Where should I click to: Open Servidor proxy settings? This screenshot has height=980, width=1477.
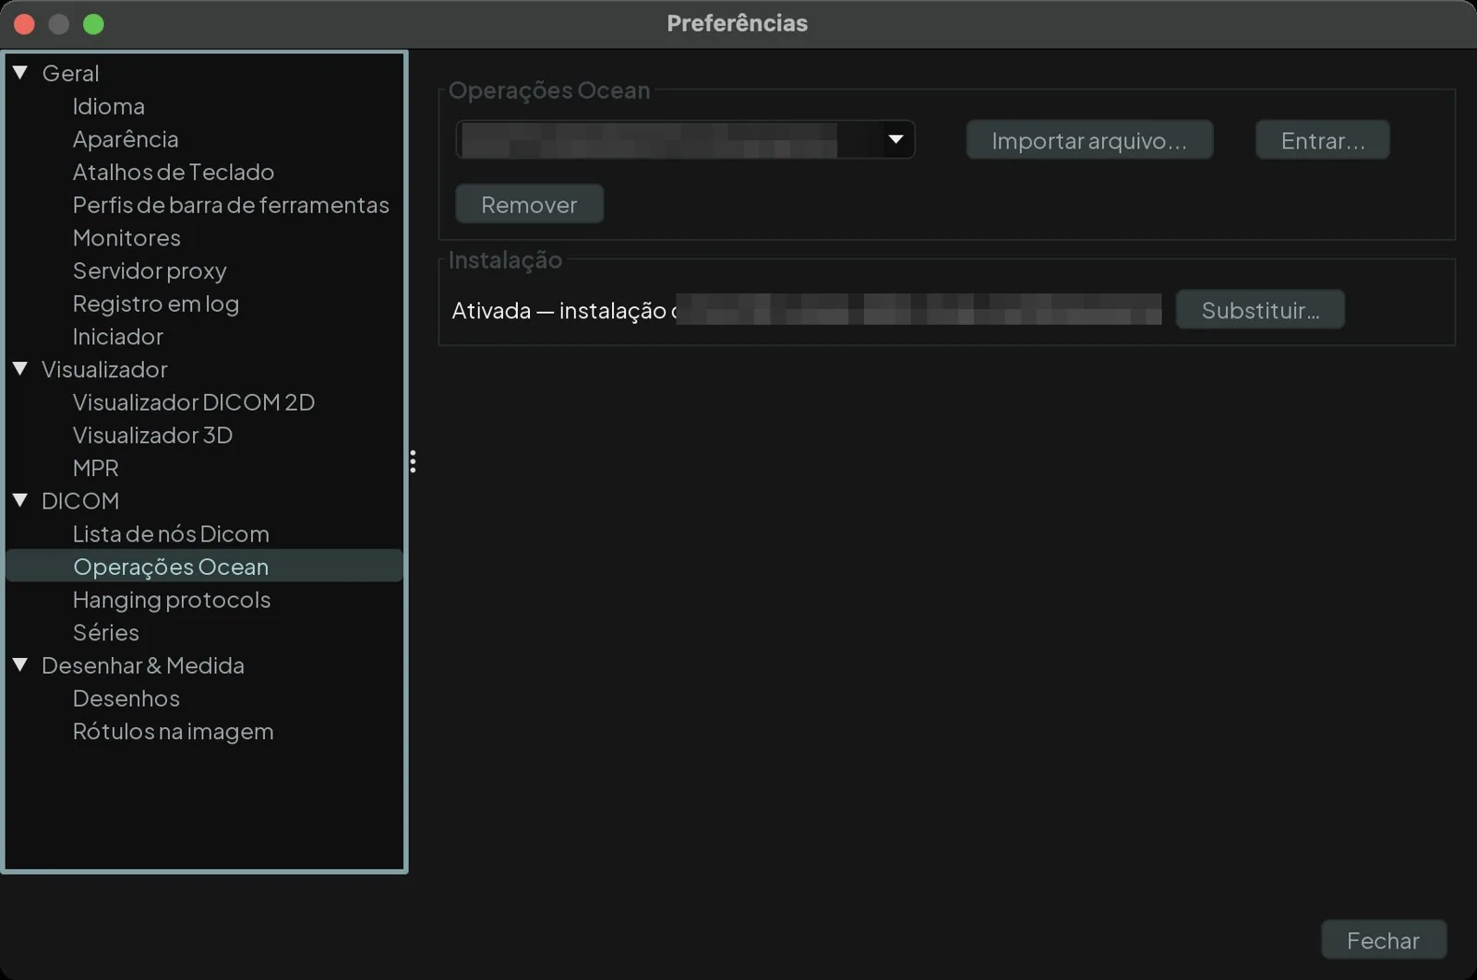[150, 270]
